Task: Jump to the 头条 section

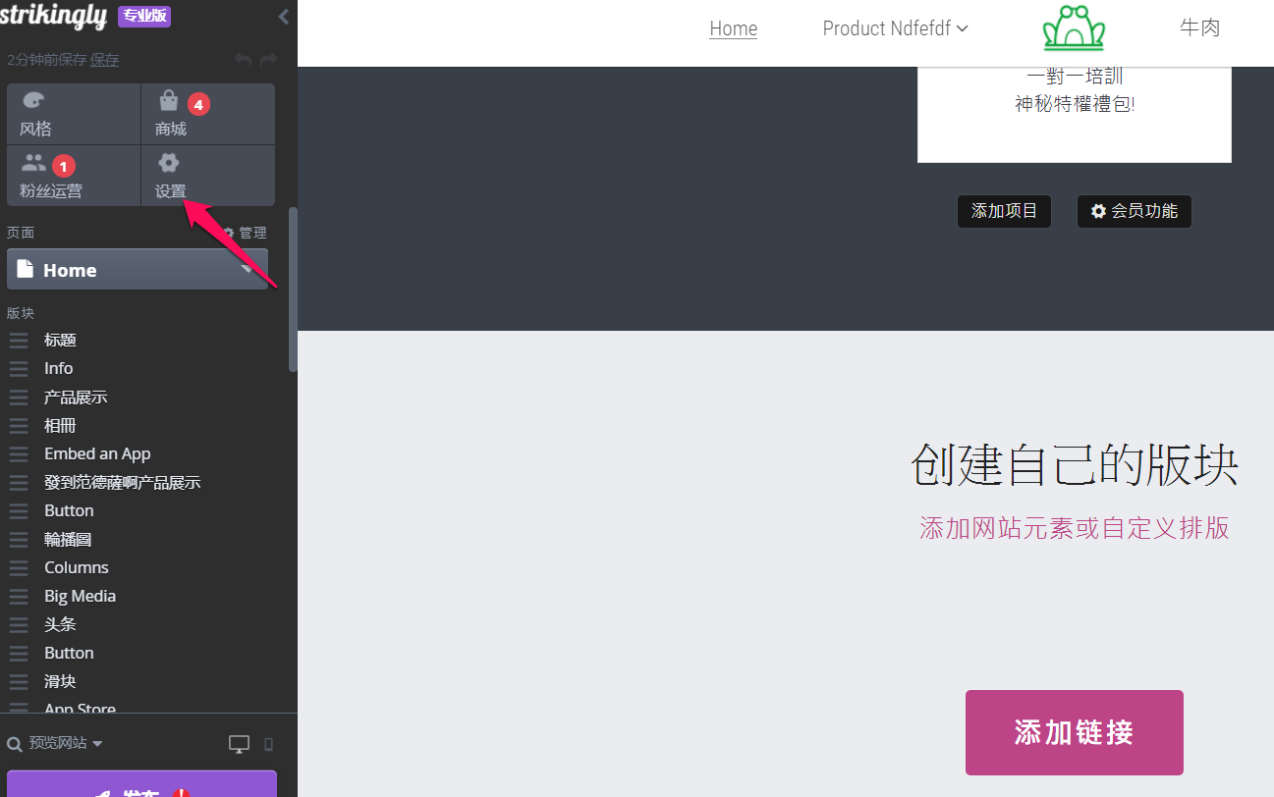Action: [60, 624]
